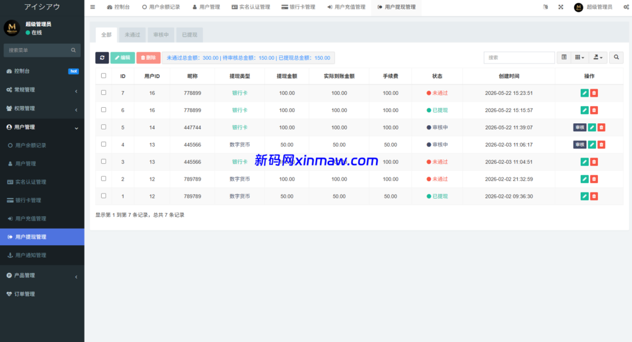Delete withdrawal record ID 6
Image resolution: width=632 pixels, height=342 pixels.
point(594,110)
